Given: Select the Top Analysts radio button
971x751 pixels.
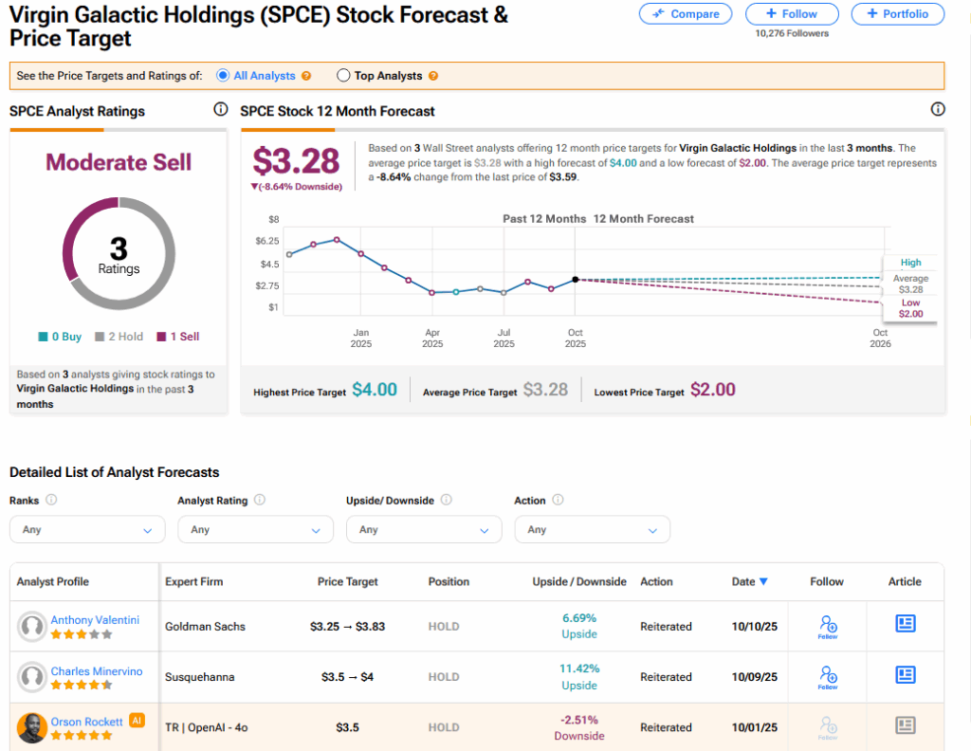Looking at the screenshot, I should click(x=343, y=76).
